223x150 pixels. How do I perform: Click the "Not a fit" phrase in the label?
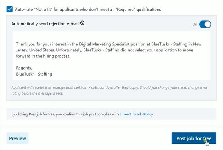[x=43, y=9]
